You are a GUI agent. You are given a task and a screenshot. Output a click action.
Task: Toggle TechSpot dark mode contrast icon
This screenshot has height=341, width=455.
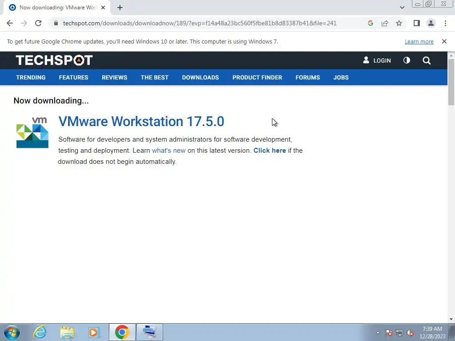(407, 60)
